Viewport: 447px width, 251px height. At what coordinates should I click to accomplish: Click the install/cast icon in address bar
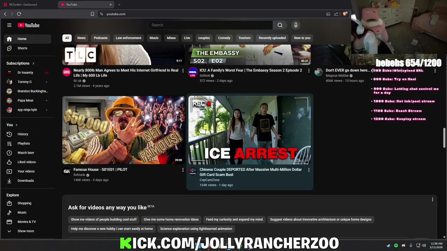(x=328, y=14)
